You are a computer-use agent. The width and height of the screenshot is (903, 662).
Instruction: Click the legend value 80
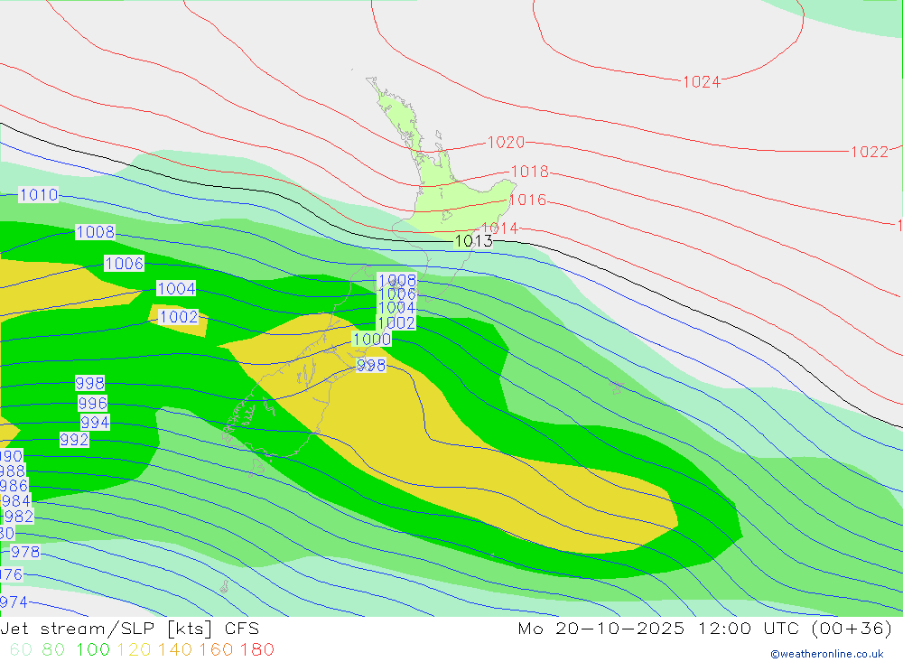[x=53, y=650]
